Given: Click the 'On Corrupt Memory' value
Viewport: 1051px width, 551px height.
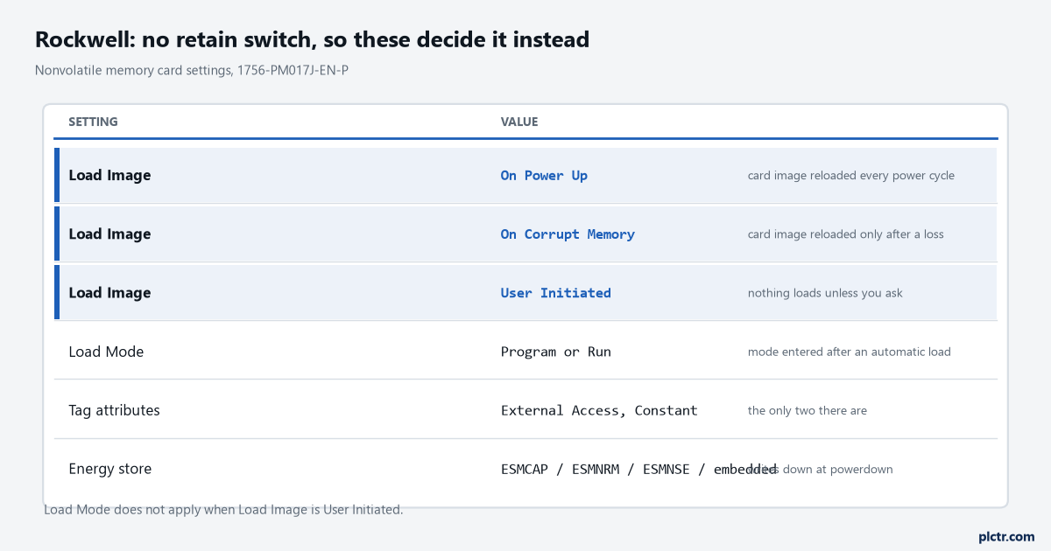Looking at the screenshot, I should (568, 234).
